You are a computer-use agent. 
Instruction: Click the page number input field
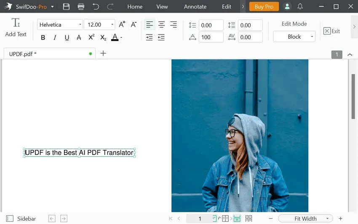(x=200, y=219)
